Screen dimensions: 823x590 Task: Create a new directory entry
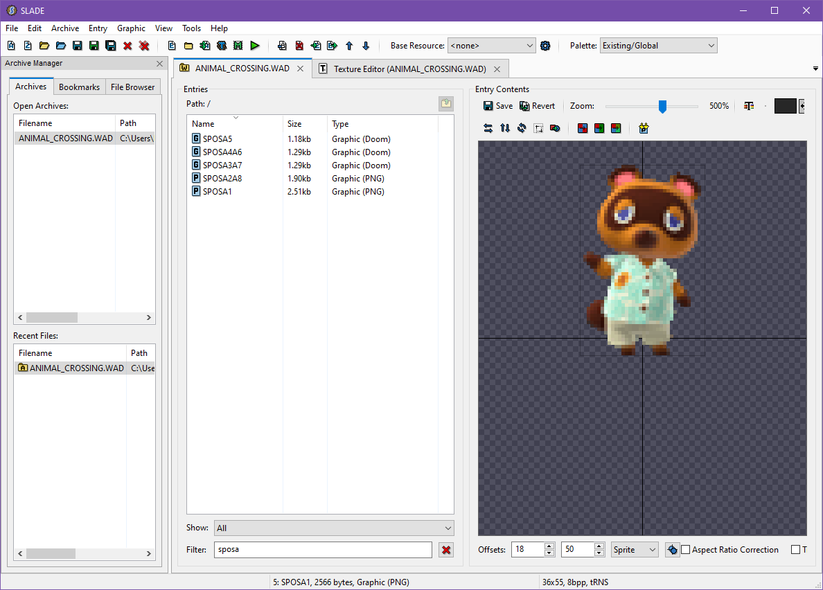pos(188,46)
